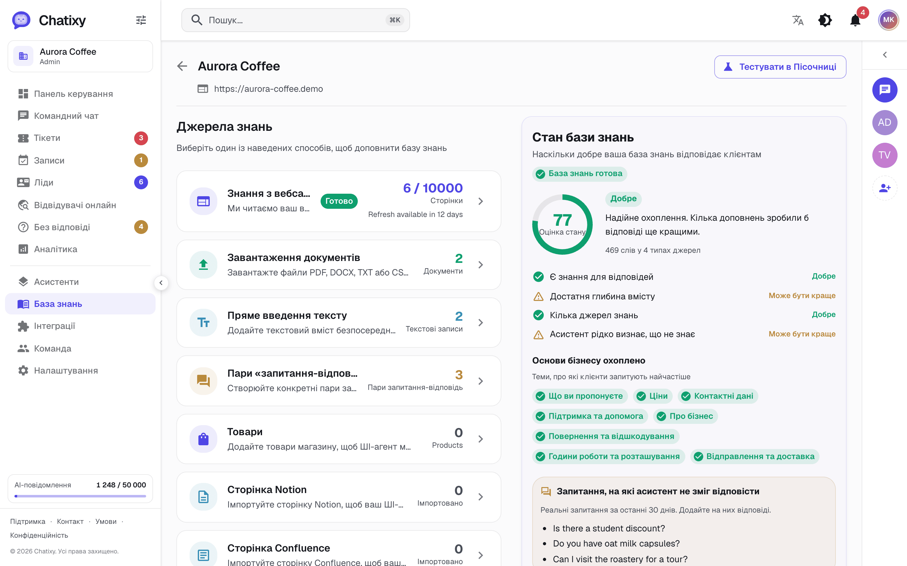Click add team member icon

pos(885,188)
